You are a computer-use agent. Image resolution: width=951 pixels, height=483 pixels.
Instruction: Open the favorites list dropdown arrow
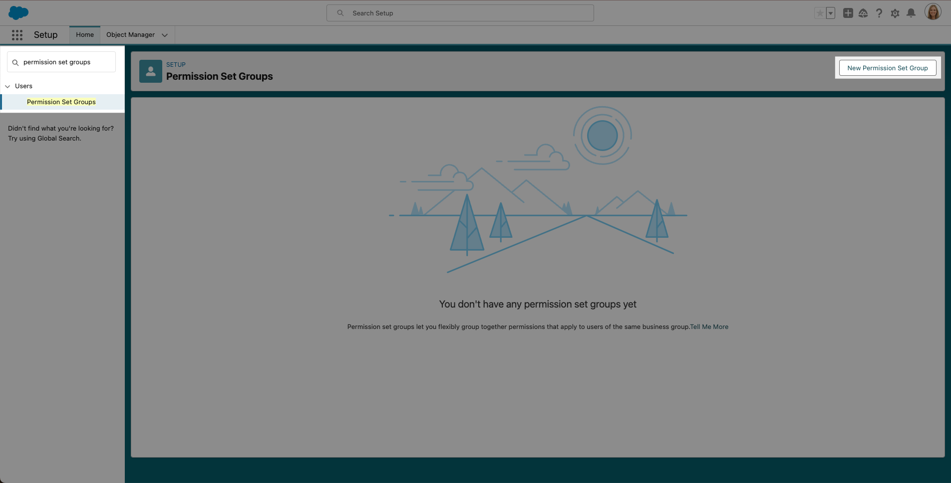point(831,13)
